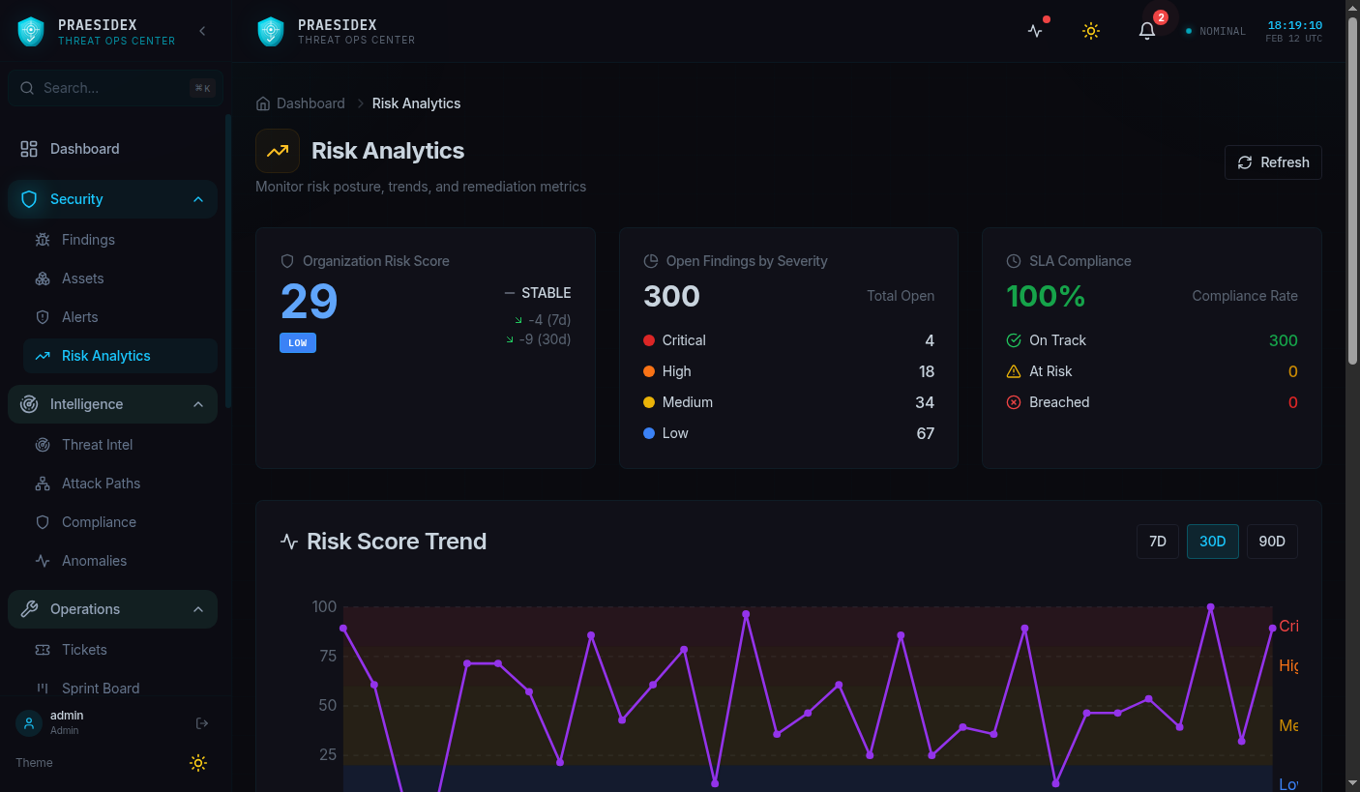Image resolution: width=1360 pixels, height=792 pixels.
Task: Switch to the 7D trend tab
Action: (1157, 542)
